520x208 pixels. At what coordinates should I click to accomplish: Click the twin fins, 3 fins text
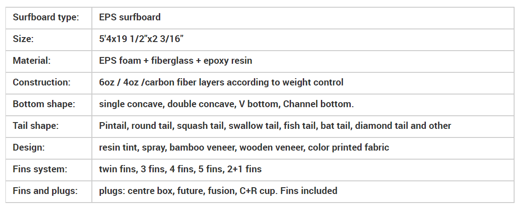180,169
